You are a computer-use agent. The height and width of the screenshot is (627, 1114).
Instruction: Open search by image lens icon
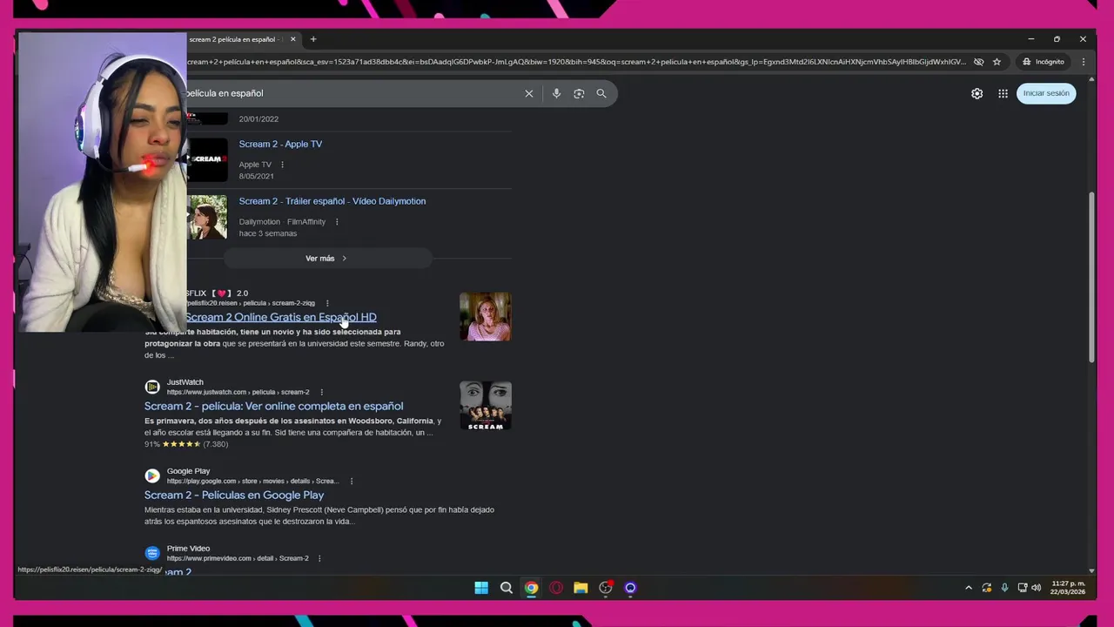(579, 93)
